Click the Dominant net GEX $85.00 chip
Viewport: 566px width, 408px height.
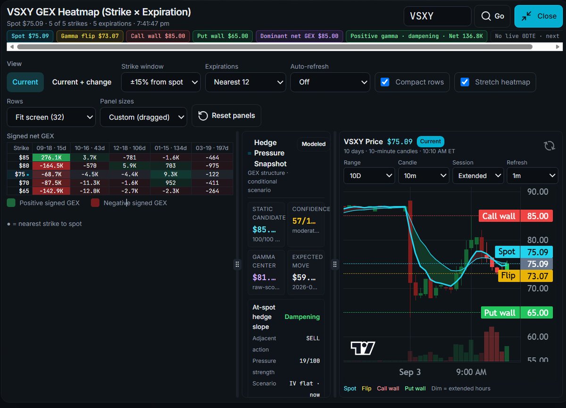pos(299,36)
